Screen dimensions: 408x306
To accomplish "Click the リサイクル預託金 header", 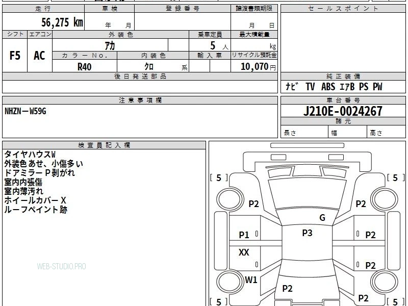I will coord(254,56).
